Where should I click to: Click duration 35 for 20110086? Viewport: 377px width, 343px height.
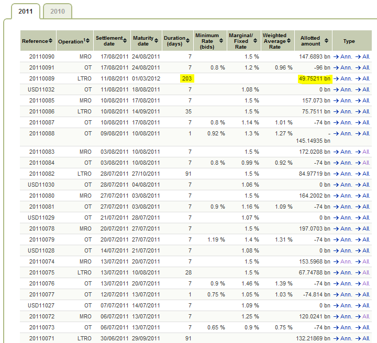click(x=188, y=111)
